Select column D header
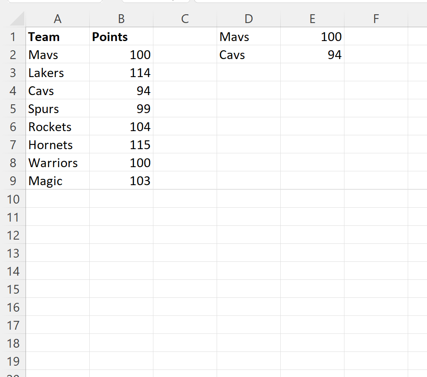 pyautogui.click(x=248, y=19)
